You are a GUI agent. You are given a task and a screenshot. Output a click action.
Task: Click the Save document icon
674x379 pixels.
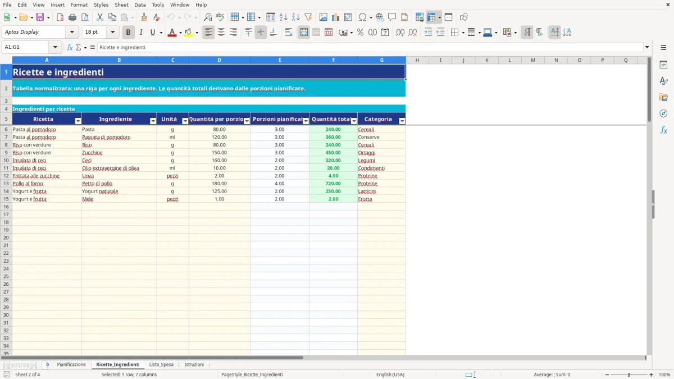[x=39, y=17]
